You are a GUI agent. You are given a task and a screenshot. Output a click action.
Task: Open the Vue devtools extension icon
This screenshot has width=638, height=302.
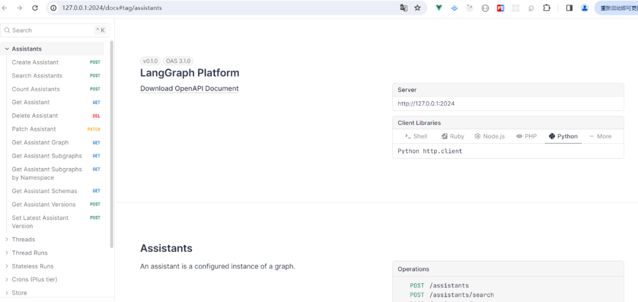[439, 8]
